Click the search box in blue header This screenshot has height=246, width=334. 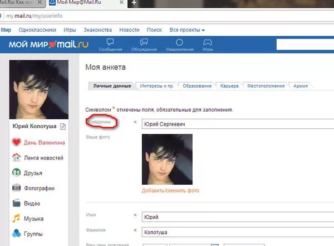(305, 45)
